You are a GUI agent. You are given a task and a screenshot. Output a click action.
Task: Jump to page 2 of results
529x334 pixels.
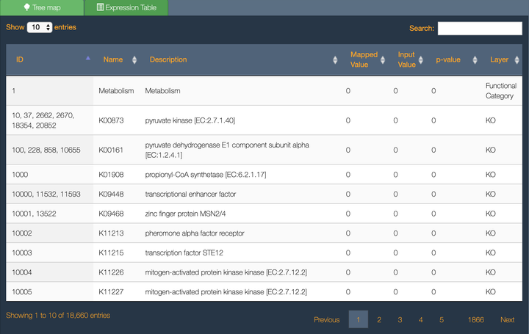tap(379, 320)
